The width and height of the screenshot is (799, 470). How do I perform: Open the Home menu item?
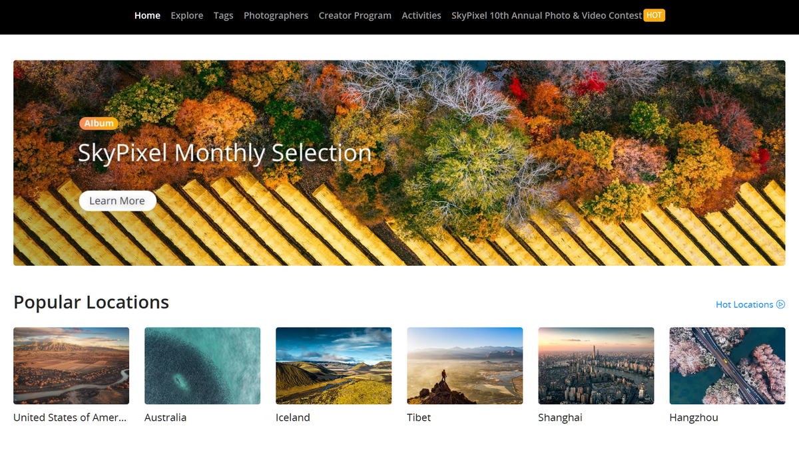point(147,15)
